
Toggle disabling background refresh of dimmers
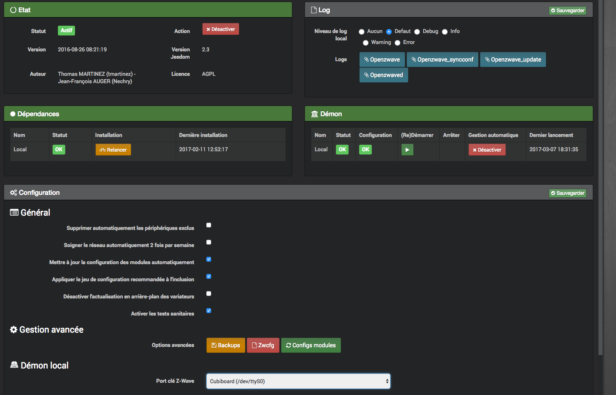(209, 293)
